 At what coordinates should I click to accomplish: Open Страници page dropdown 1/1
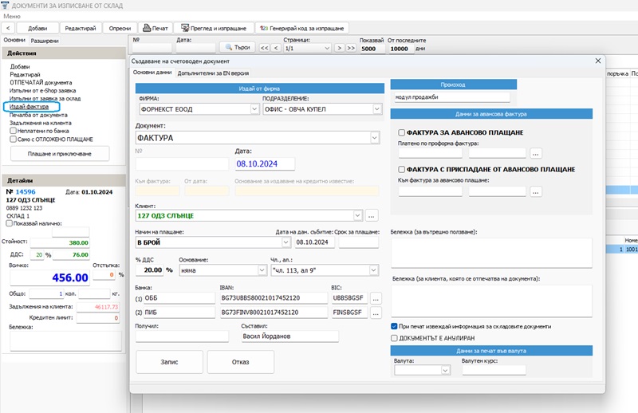click(307, 48)
